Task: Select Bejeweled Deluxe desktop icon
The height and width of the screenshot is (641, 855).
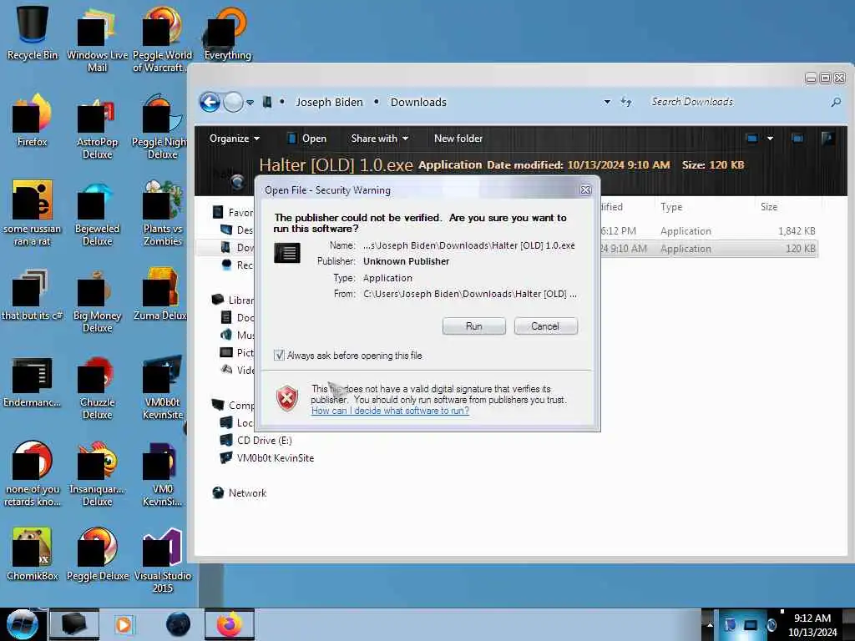Action: 97,213
